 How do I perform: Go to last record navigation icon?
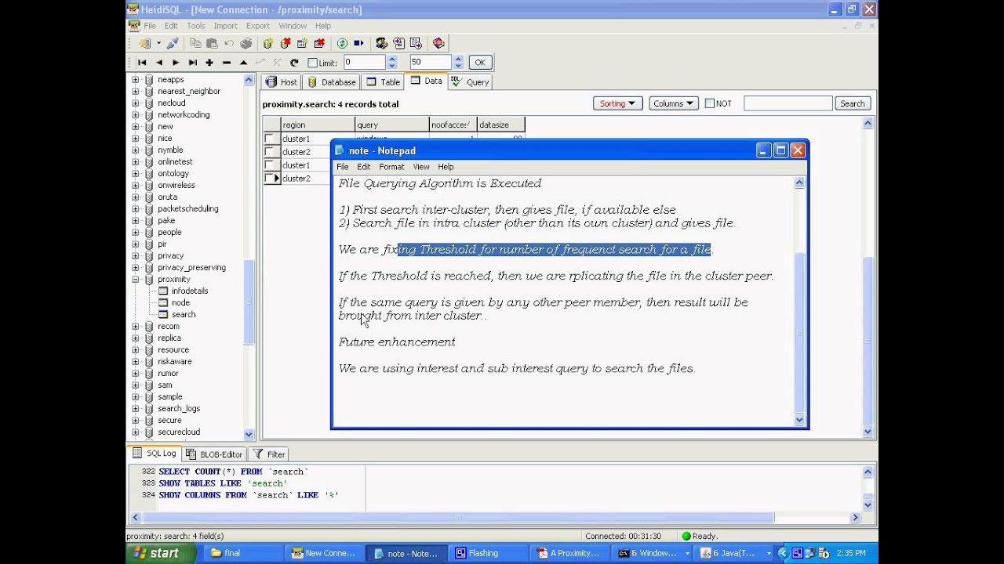(x=193, y=62)
